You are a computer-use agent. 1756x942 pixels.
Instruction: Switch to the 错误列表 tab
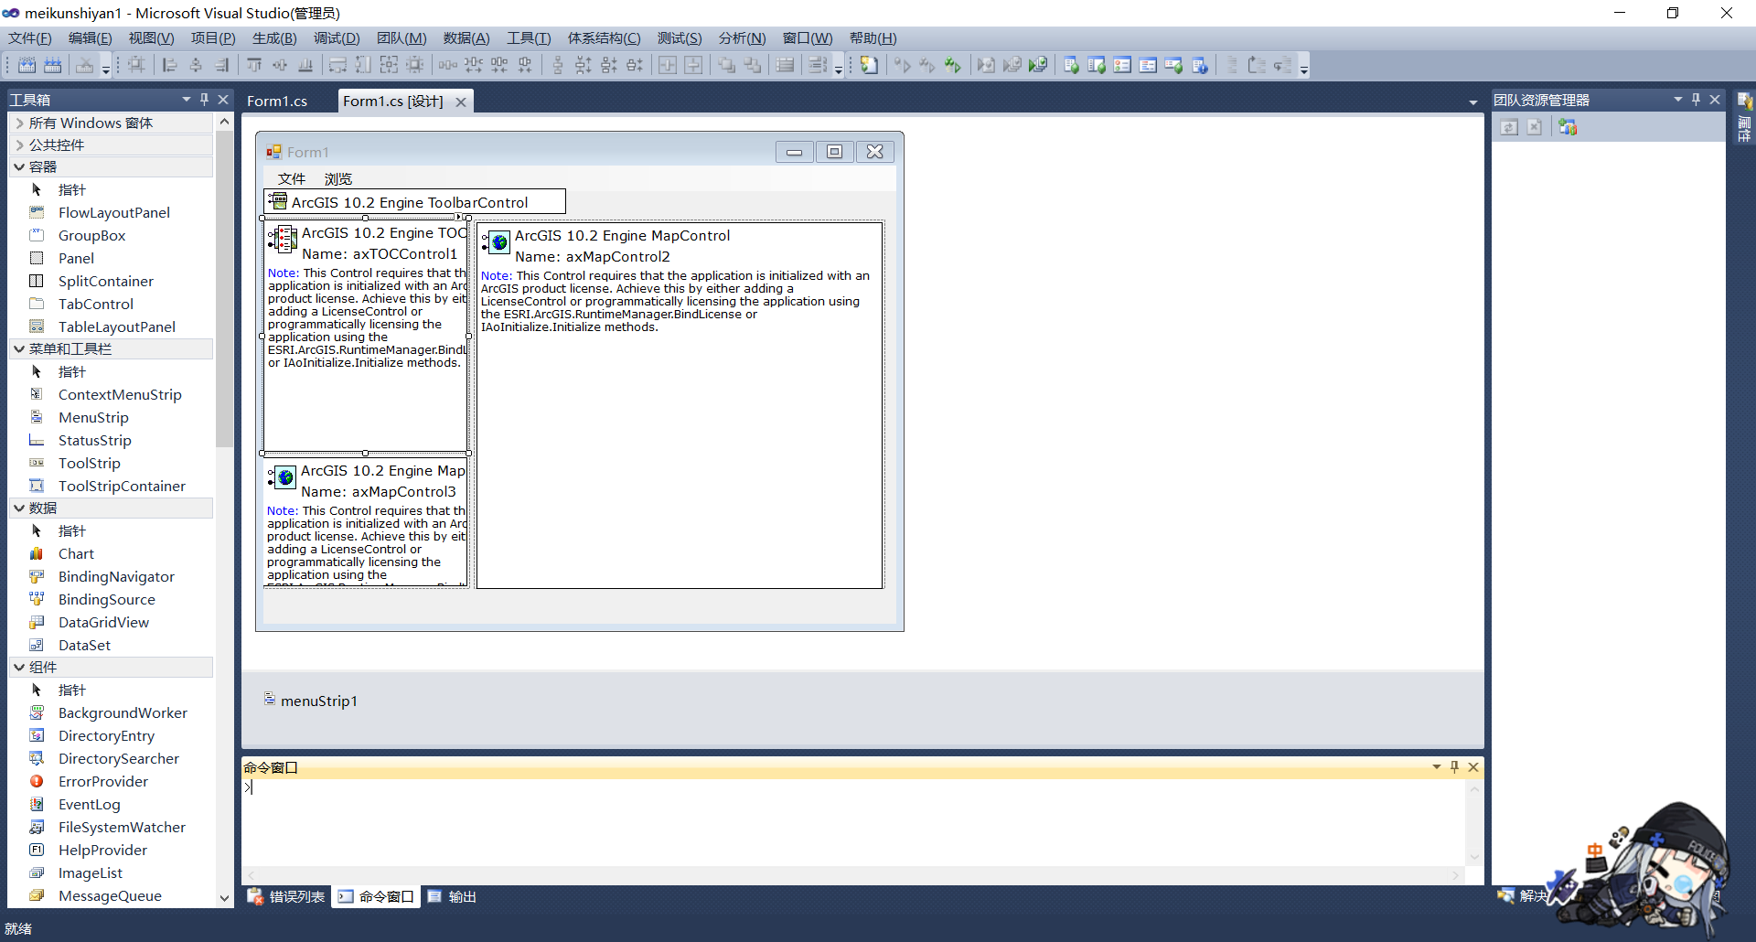coord(286,896)
